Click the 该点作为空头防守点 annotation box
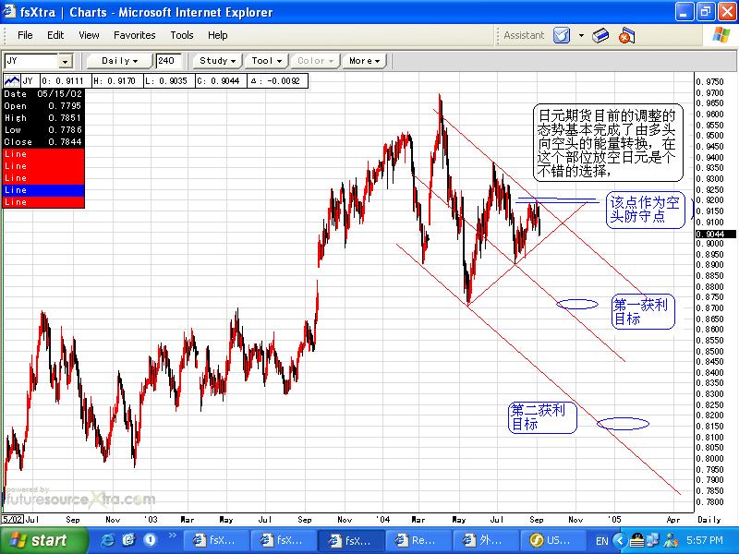 pyautogui.click(x=645, y=210)
